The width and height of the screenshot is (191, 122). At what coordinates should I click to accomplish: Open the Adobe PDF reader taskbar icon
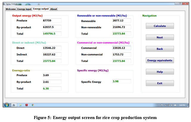click(x=26, y=105)
